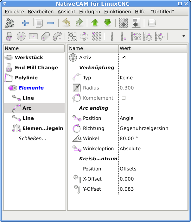Click the Name column header in tree panel
Viewport: 191px width, 222px height.
click(34, 48)
